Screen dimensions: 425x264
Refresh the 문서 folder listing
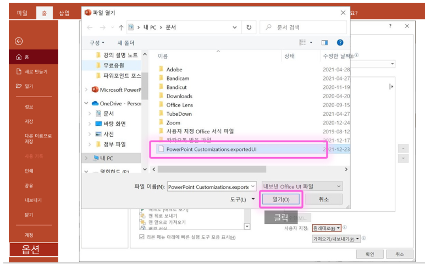tap(249, 27)
